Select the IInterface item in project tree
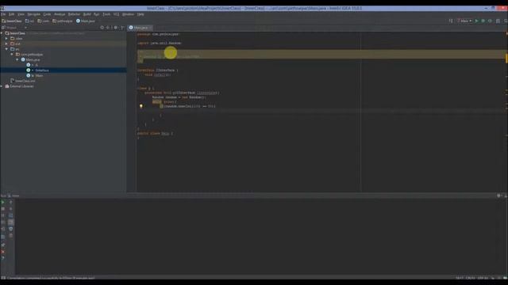This screenshot has height=285, width=508. tap(38, 70)
